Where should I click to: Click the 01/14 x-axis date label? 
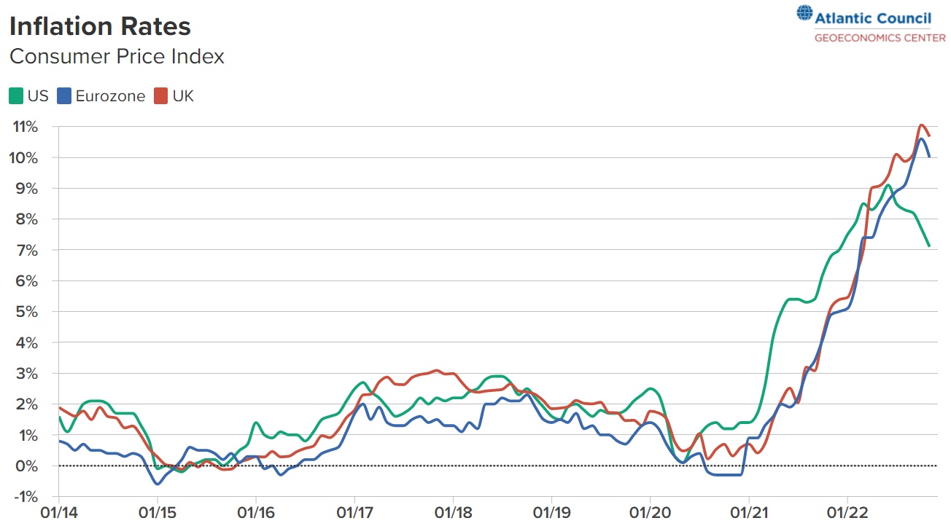point(59,512)
